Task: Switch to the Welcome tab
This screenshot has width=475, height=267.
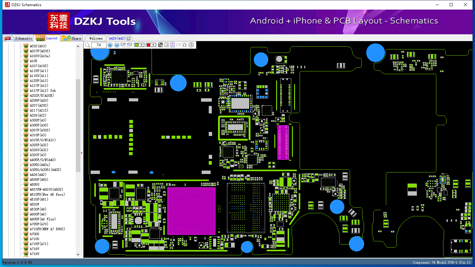Action: point(96,38)
